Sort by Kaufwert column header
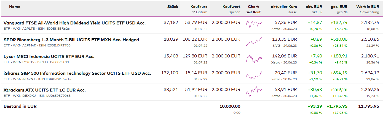The image size is (383, 116). pos(231,7)
